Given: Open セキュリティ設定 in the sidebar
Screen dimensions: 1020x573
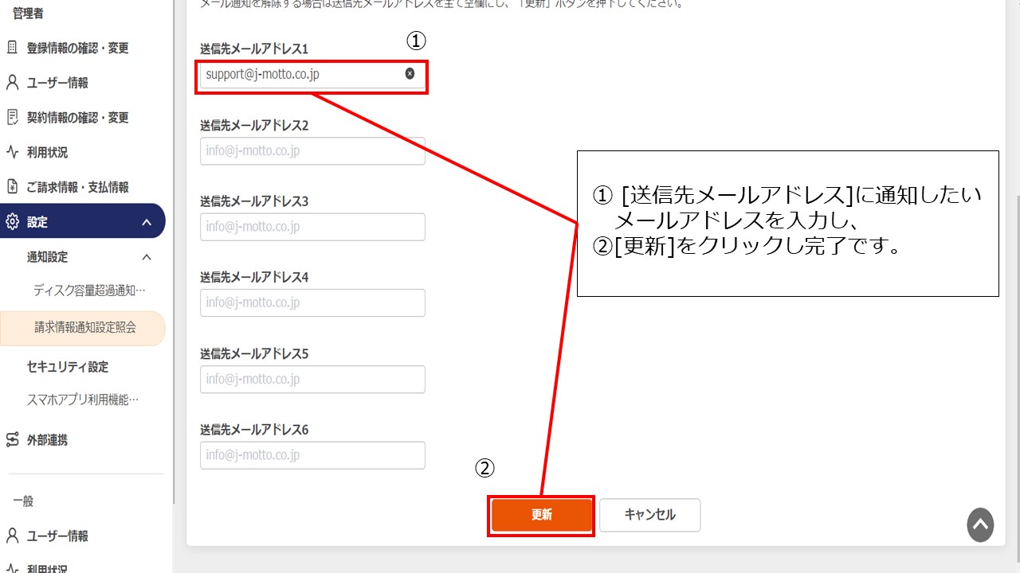Looking at the screenshot, I should coord(68,367).
